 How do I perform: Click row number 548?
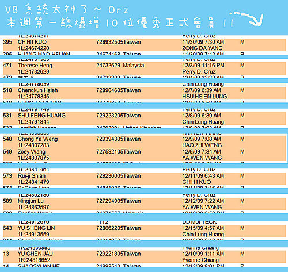7,139
